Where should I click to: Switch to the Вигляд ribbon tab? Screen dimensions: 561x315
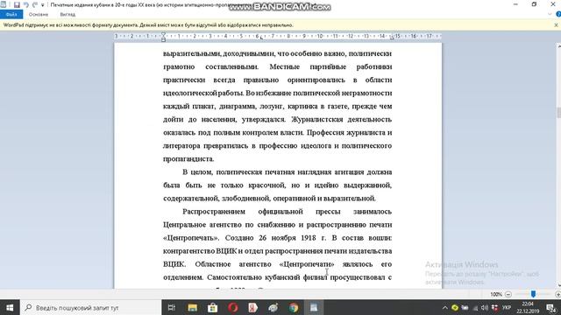point(67,14)
